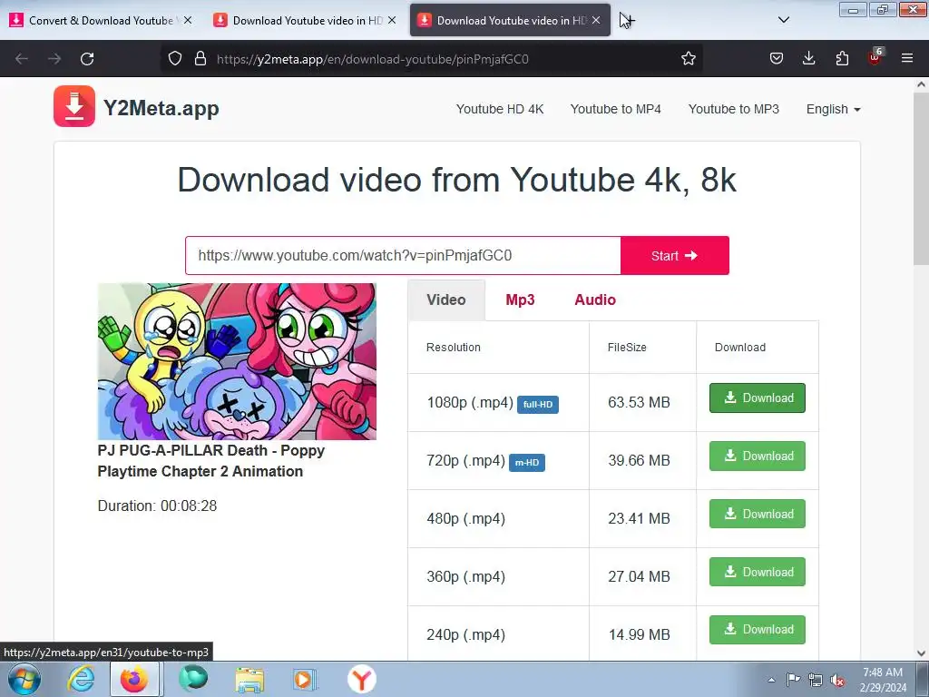Open the clock showing 7:48 AM
This screenshot has width=929, height=697.
pyautogui.click(x=883, y=680)
